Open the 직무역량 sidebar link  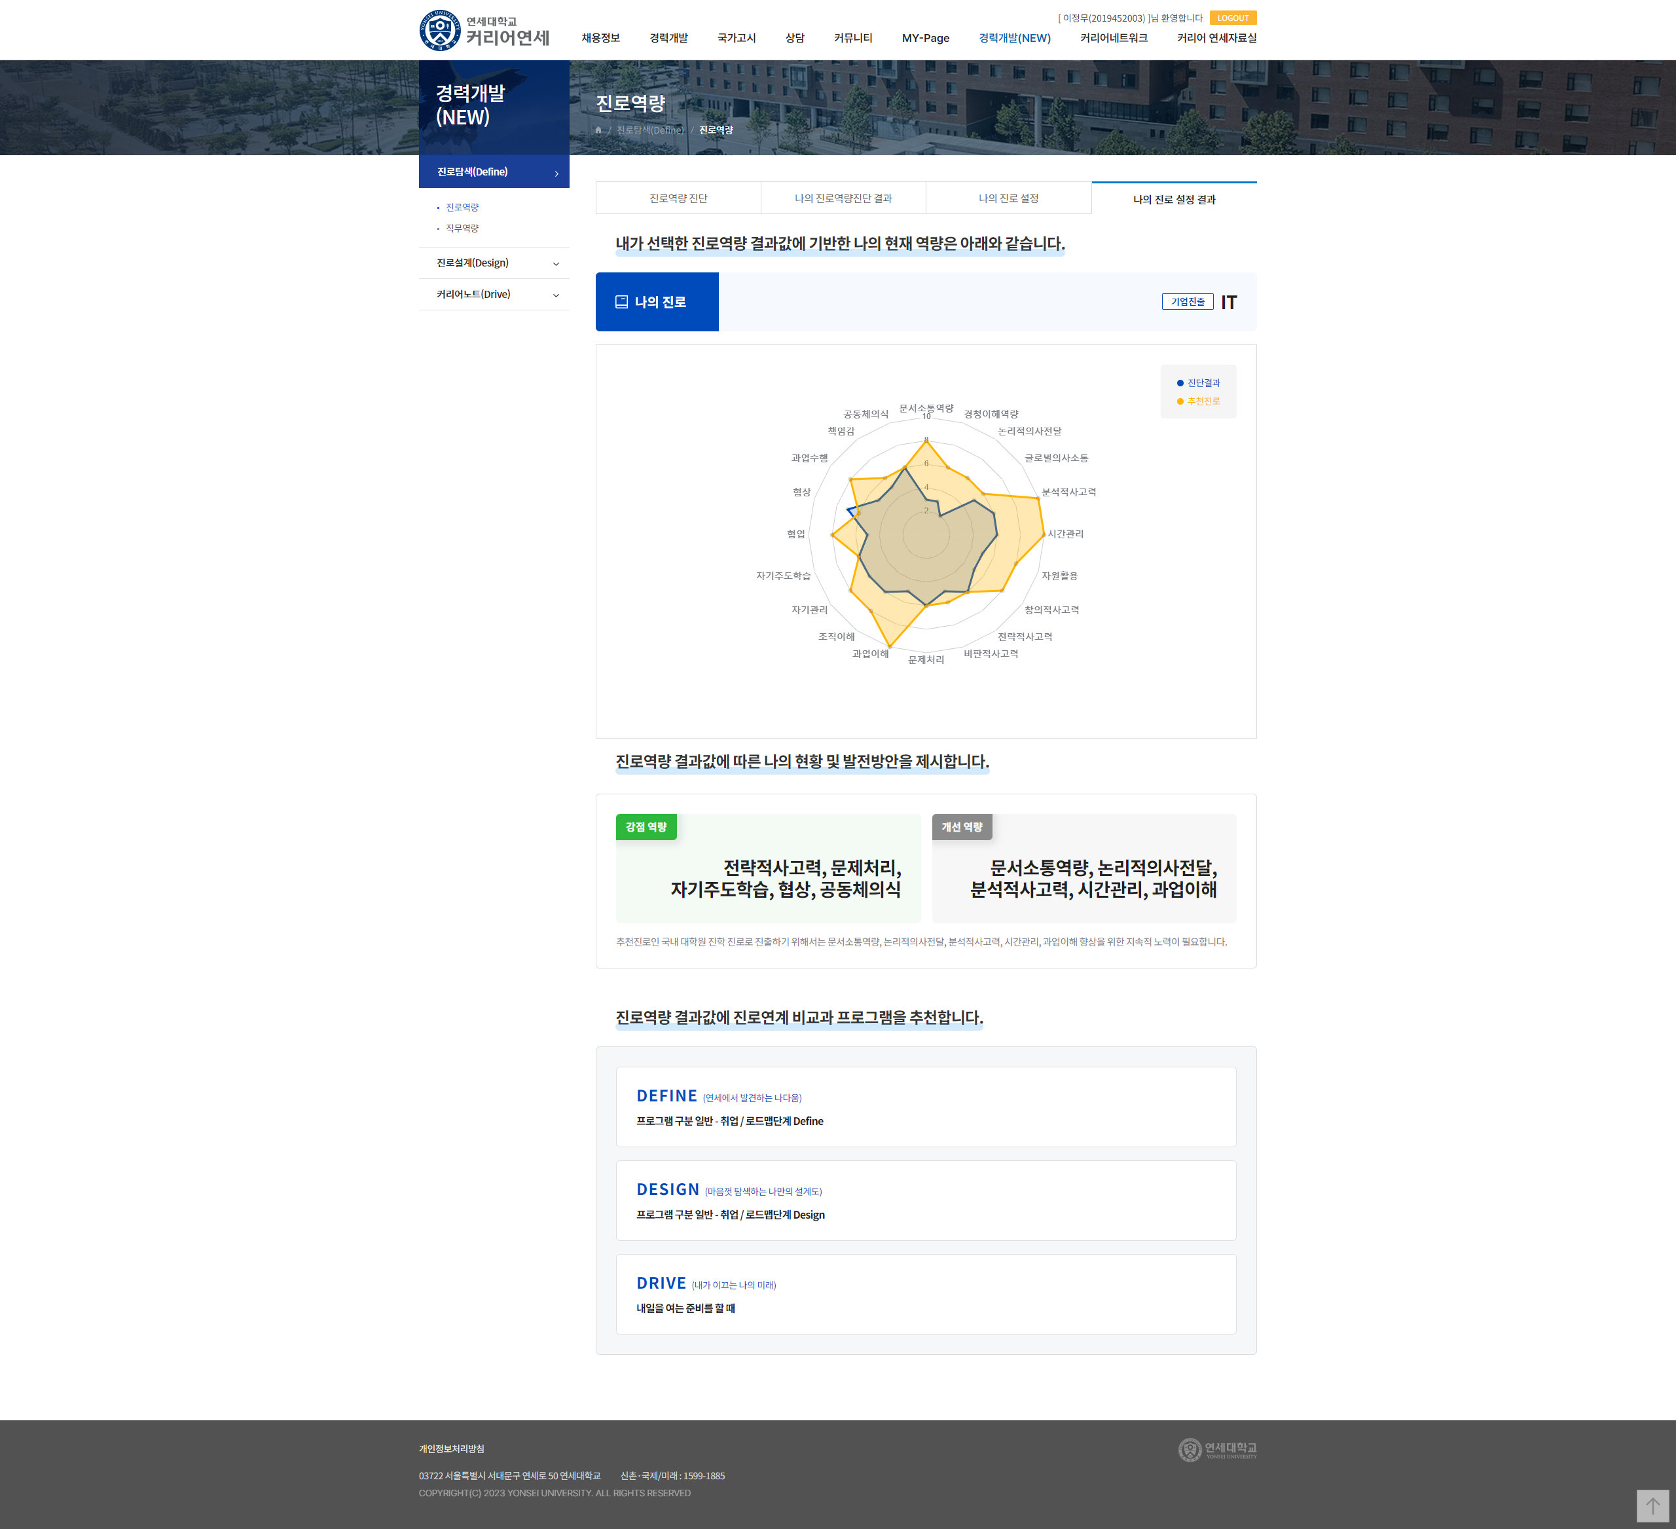[x=462, y=229]
